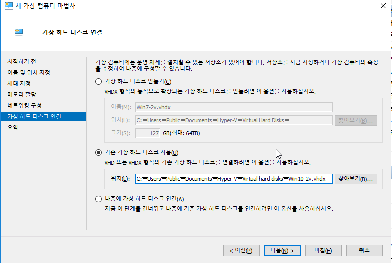
Task: Click the name field showing Win7-2v.vhdx
Action: pos(234,107)
